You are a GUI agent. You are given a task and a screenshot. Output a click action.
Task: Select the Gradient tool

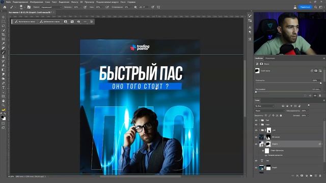tap(3, 70)
